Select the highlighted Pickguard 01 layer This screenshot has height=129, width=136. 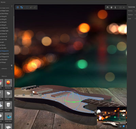[4, 51]
